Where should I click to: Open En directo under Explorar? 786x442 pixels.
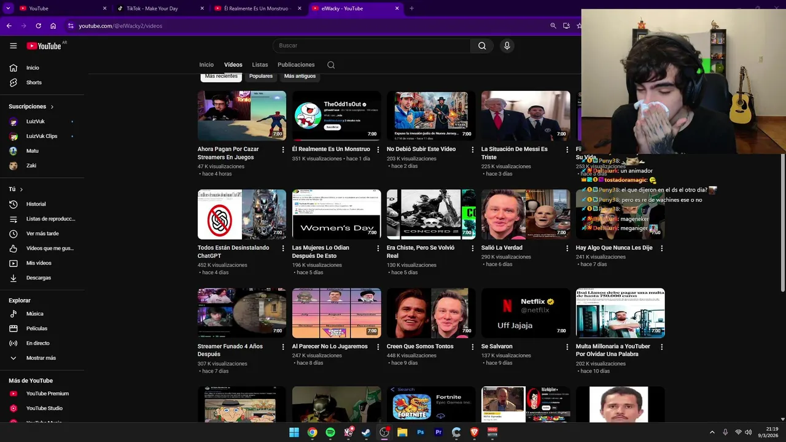click(x=42, y=343)
